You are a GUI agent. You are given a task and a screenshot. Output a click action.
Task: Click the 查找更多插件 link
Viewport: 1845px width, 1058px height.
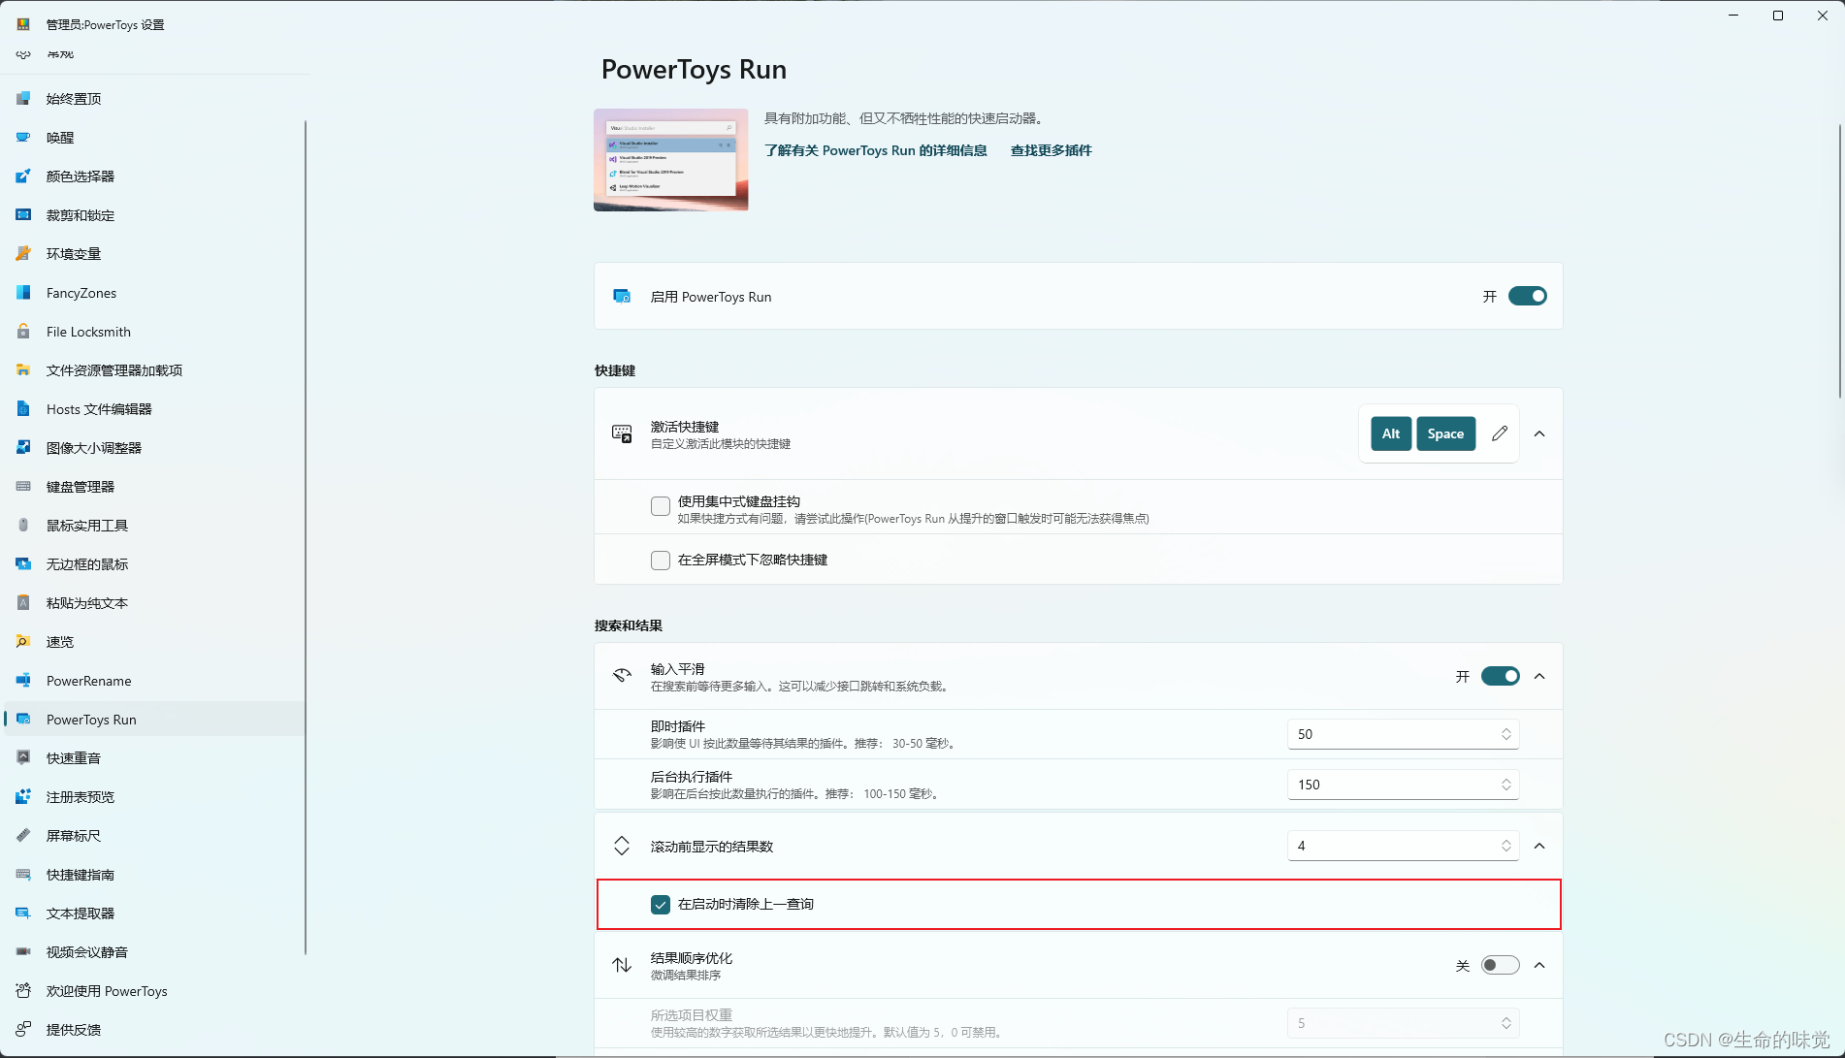[1052, 150]
